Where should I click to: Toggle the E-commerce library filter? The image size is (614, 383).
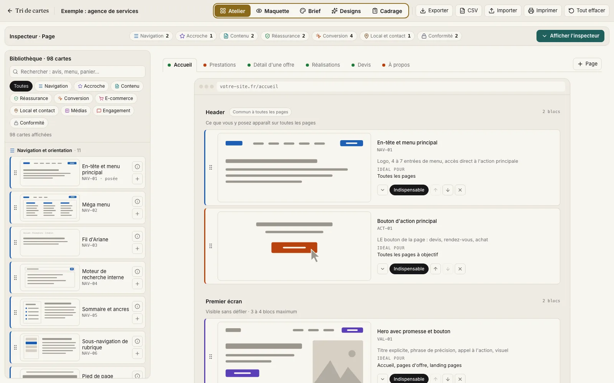click(x=116, y=98)
